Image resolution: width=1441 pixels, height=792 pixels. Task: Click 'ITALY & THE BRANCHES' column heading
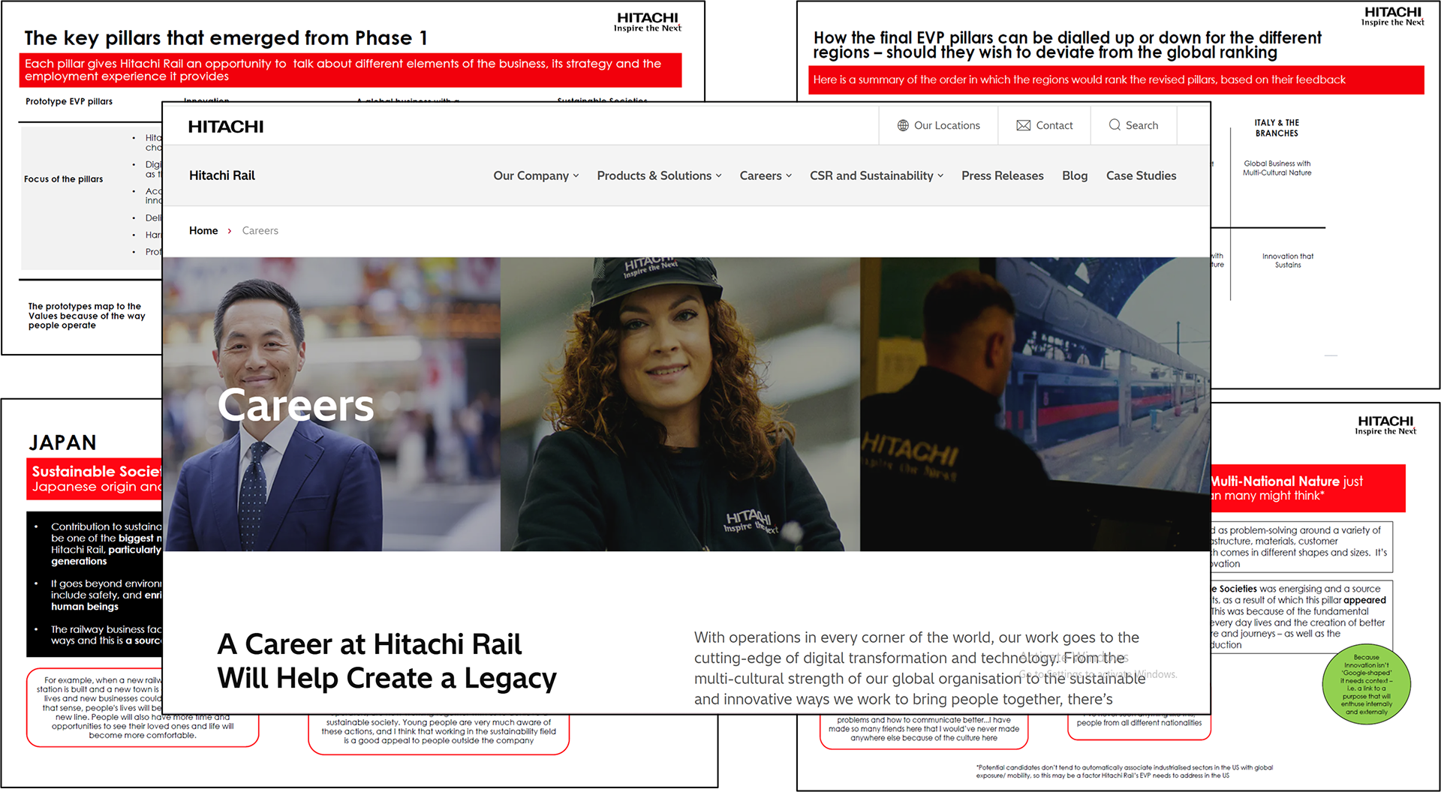click(1277, 128)
